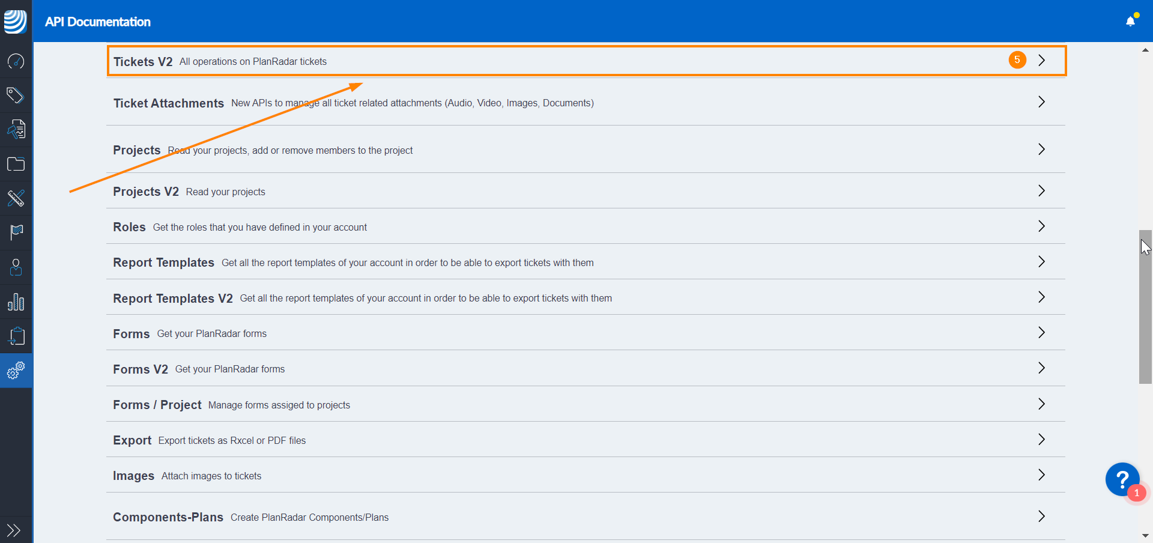Click the Forms / Project heading
The width and height of the screenshot is (1153, 543).
click(x=157, y=405)
